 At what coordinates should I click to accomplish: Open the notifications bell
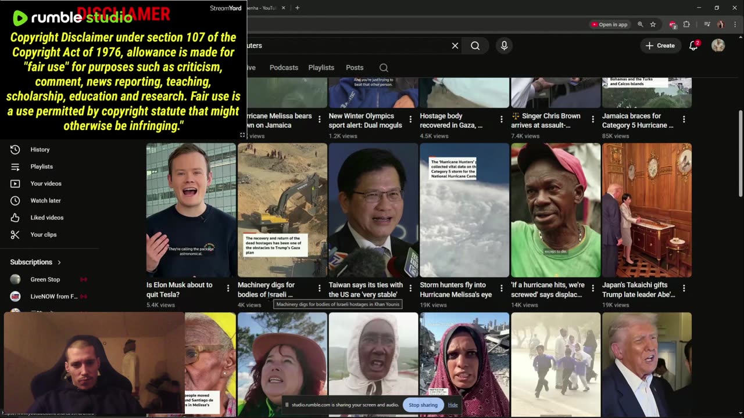[x=693, y=46]
